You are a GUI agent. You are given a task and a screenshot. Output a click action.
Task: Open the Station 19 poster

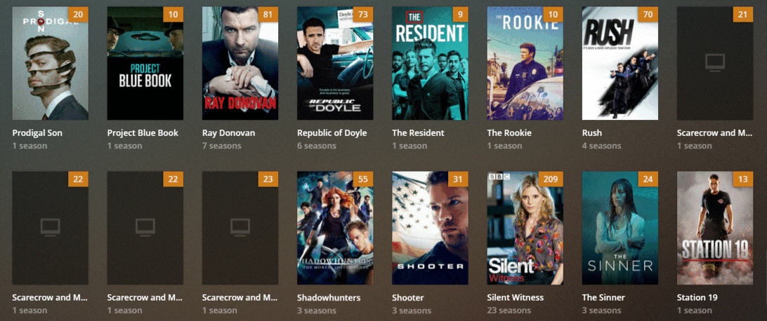714,228
